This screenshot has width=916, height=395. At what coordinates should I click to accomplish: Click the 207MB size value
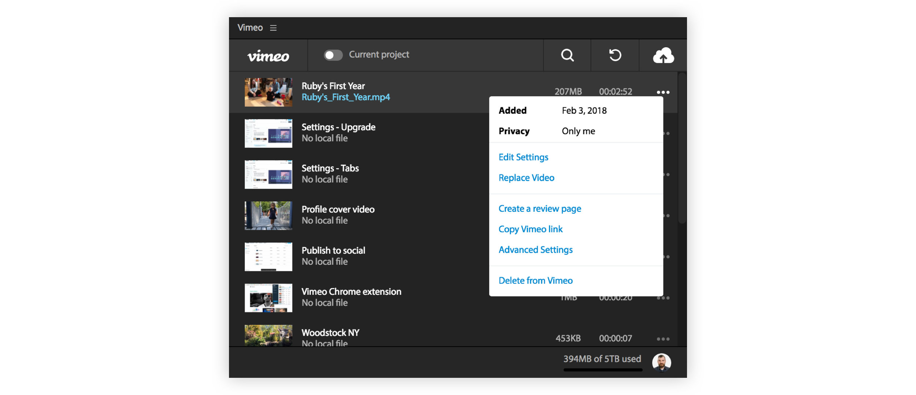(x=568, y=92)
